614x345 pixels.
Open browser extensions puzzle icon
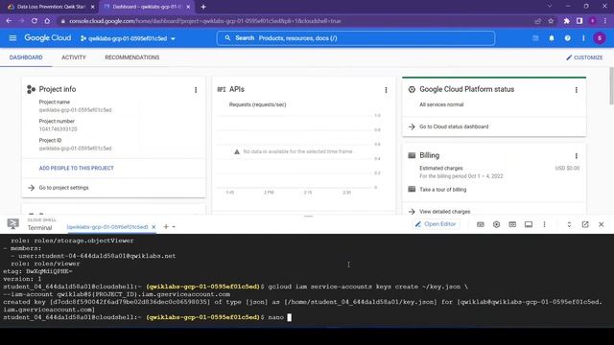coord(566,21)
